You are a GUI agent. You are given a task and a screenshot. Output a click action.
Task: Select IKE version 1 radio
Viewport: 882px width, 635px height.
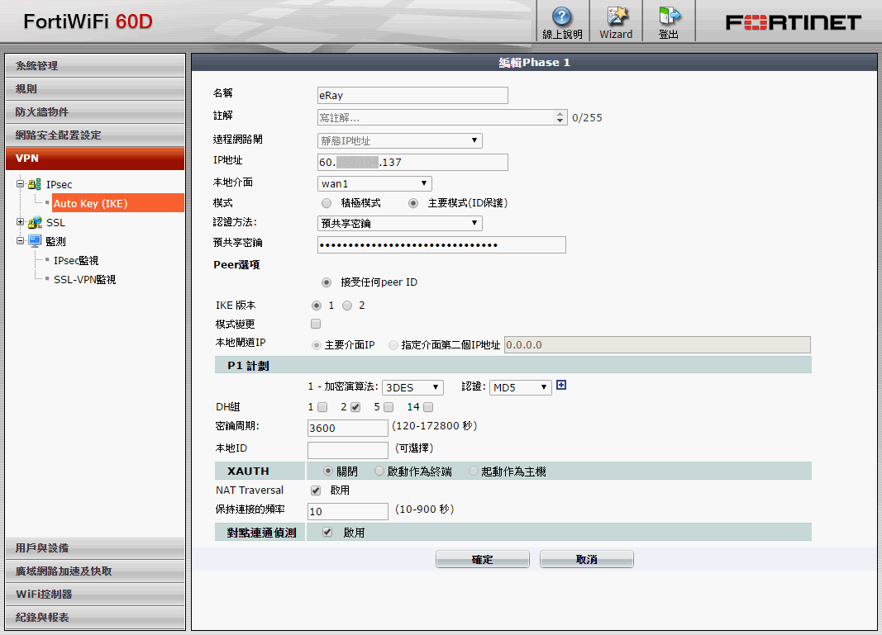click(317, 306)
